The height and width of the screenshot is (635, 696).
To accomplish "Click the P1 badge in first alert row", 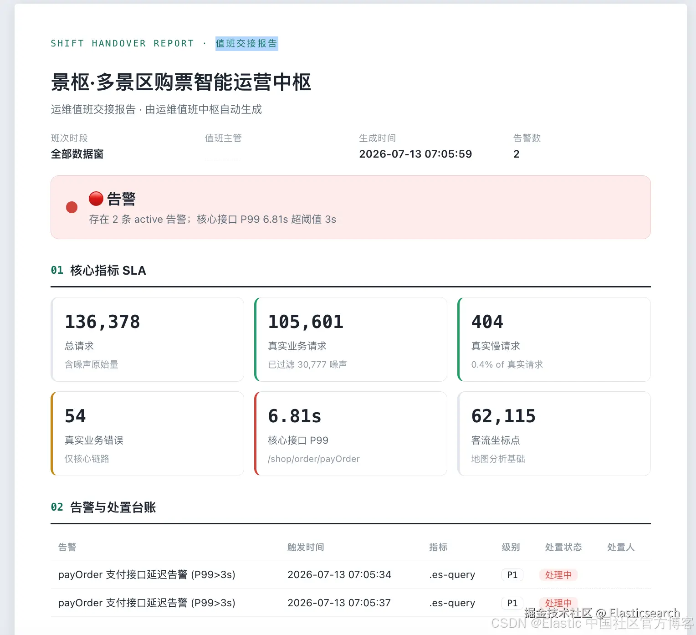I will 512,575.
